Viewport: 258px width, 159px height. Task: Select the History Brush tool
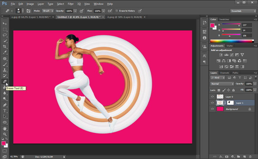[x=5, y=76]
